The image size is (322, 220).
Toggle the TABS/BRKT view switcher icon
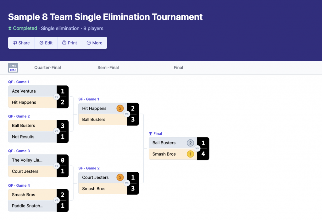click(13, 68)
